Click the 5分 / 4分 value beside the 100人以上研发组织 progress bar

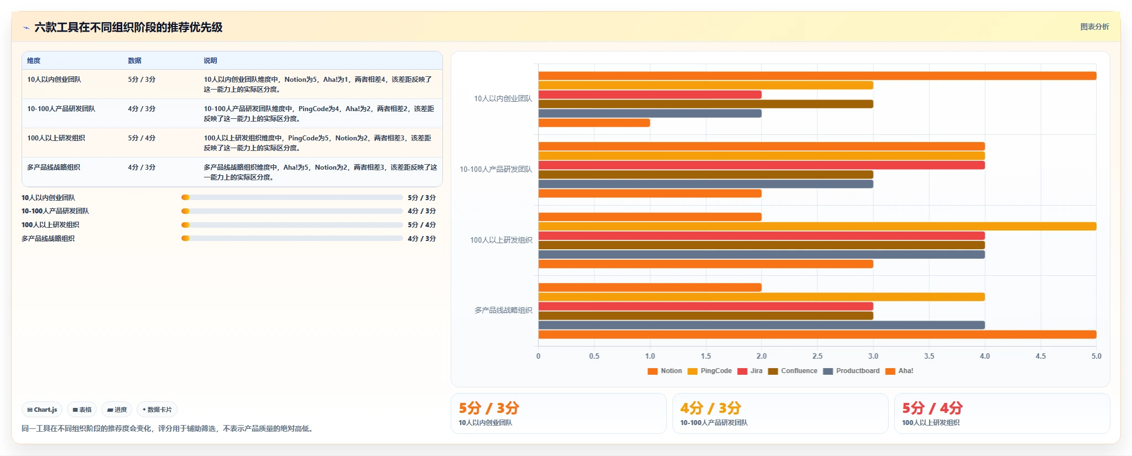click(x=421, y=225)
